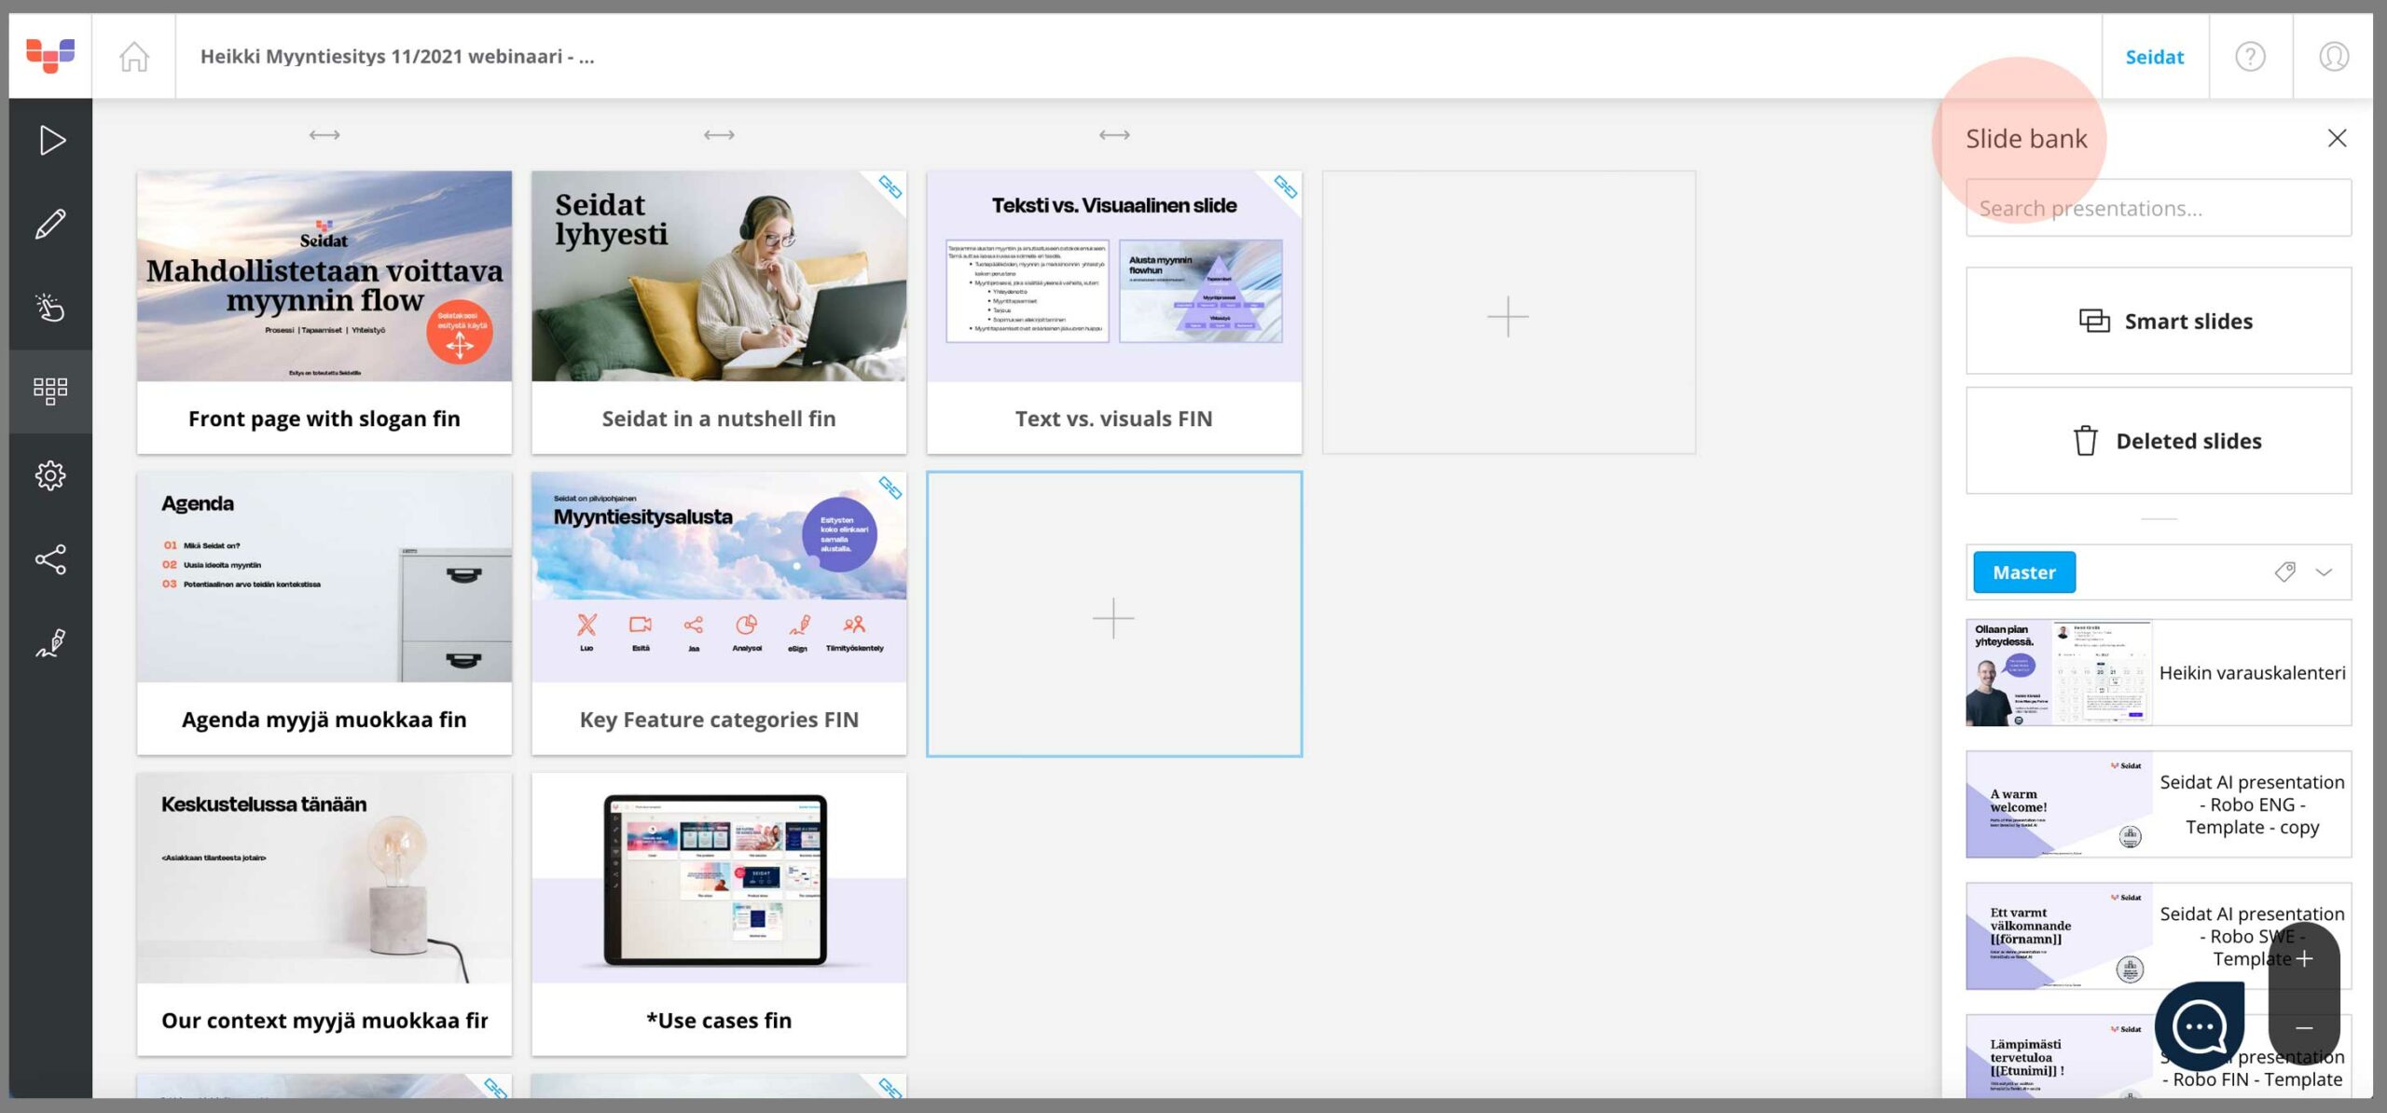The image size is (2387, 1113).
Task: Go to the home icon
Action: (x=134, y=57)
